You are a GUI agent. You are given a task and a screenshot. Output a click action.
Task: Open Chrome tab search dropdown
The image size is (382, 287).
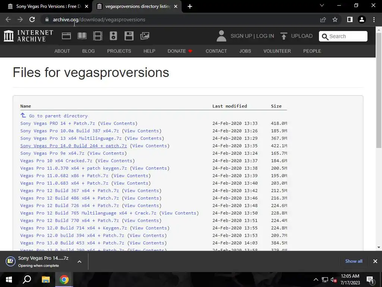[x=322, y=5]
